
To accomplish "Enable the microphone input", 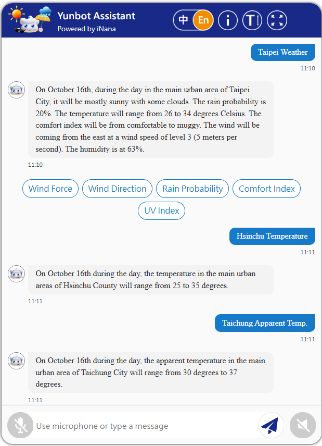I will [21, 426].
